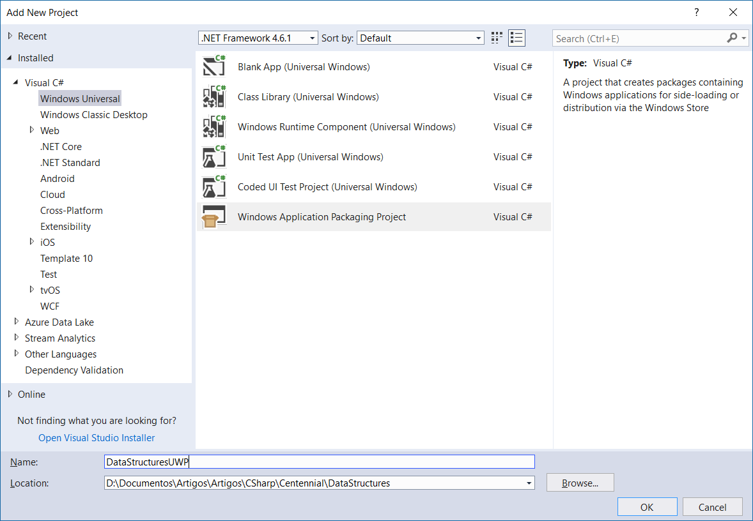Viewport: 753px width, 521px height.
Task: Collapse the Visual C# node
Action: click(16, 82)
